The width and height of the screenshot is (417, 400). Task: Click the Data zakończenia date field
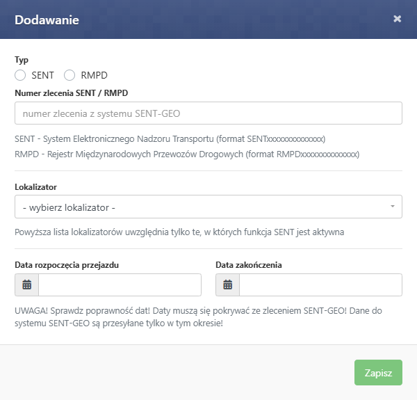click(320, 285)
